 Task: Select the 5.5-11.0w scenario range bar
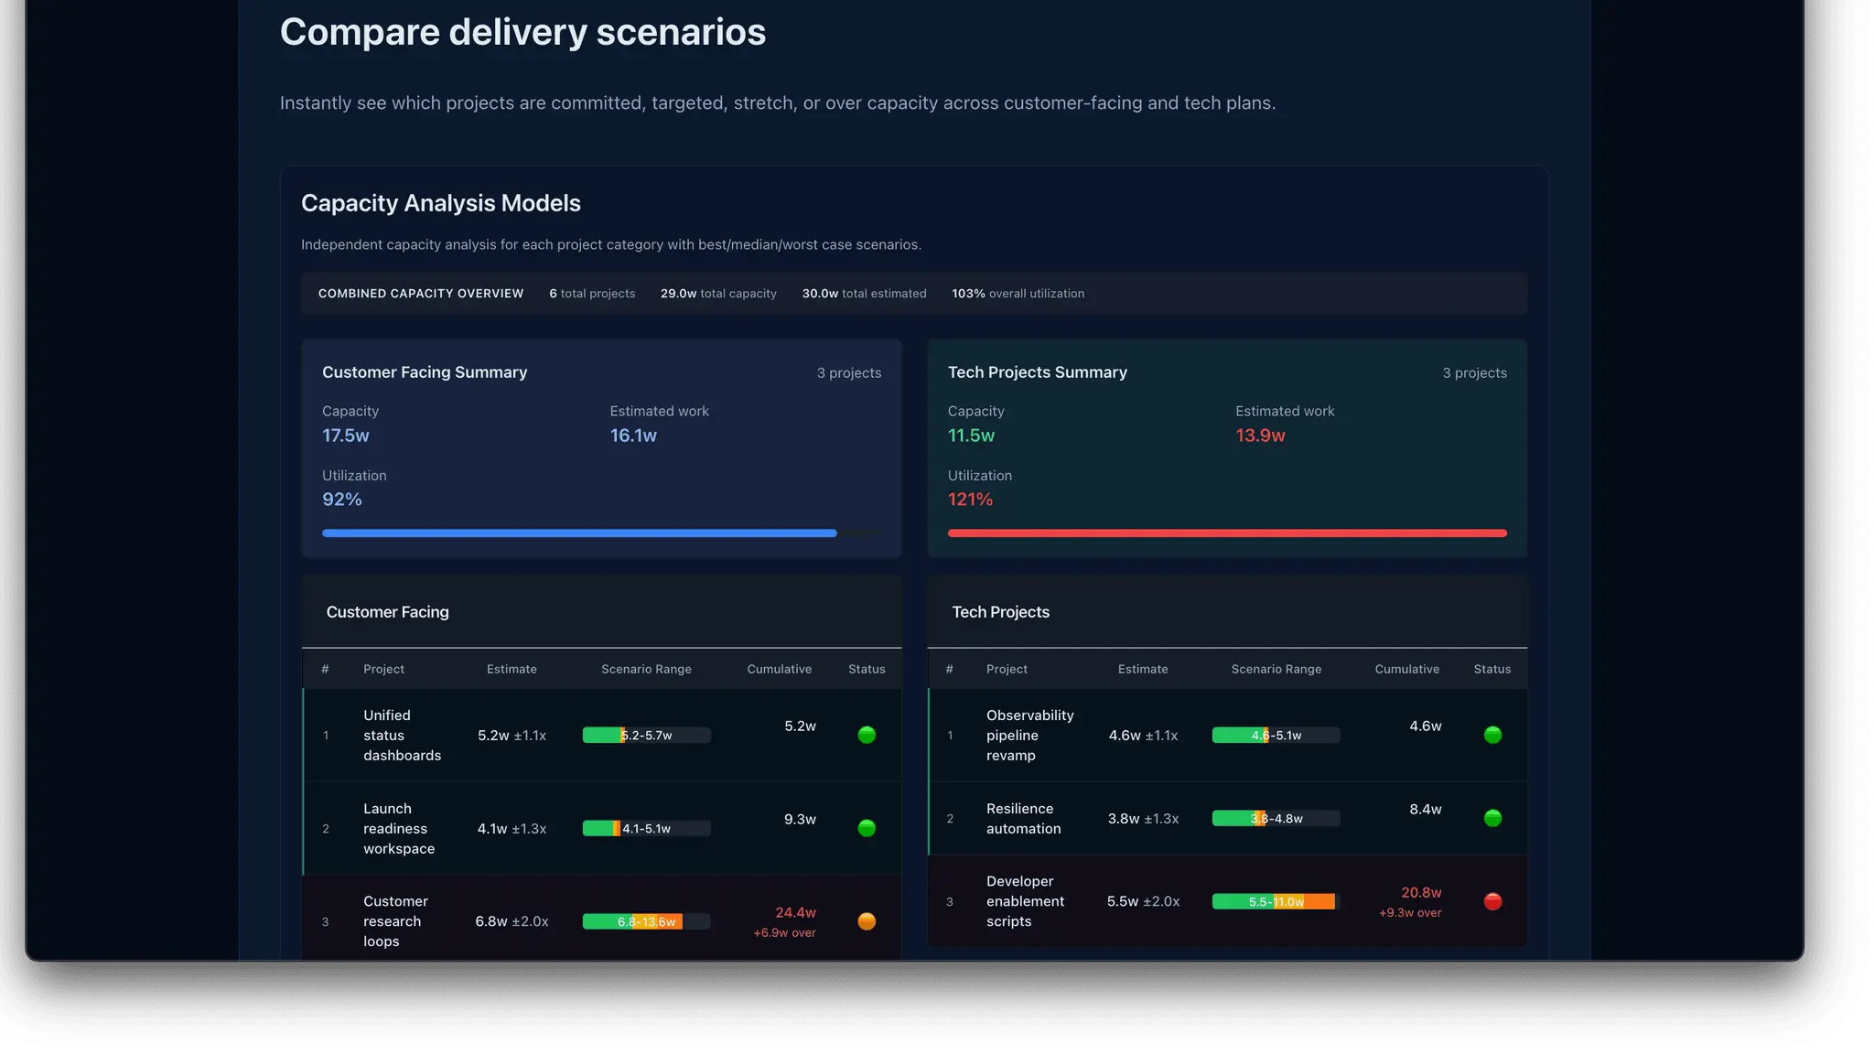[x=1276, y=901]
